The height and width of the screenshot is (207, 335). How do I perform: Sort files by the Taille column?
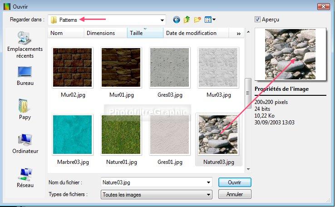click(x=144, y=33)
